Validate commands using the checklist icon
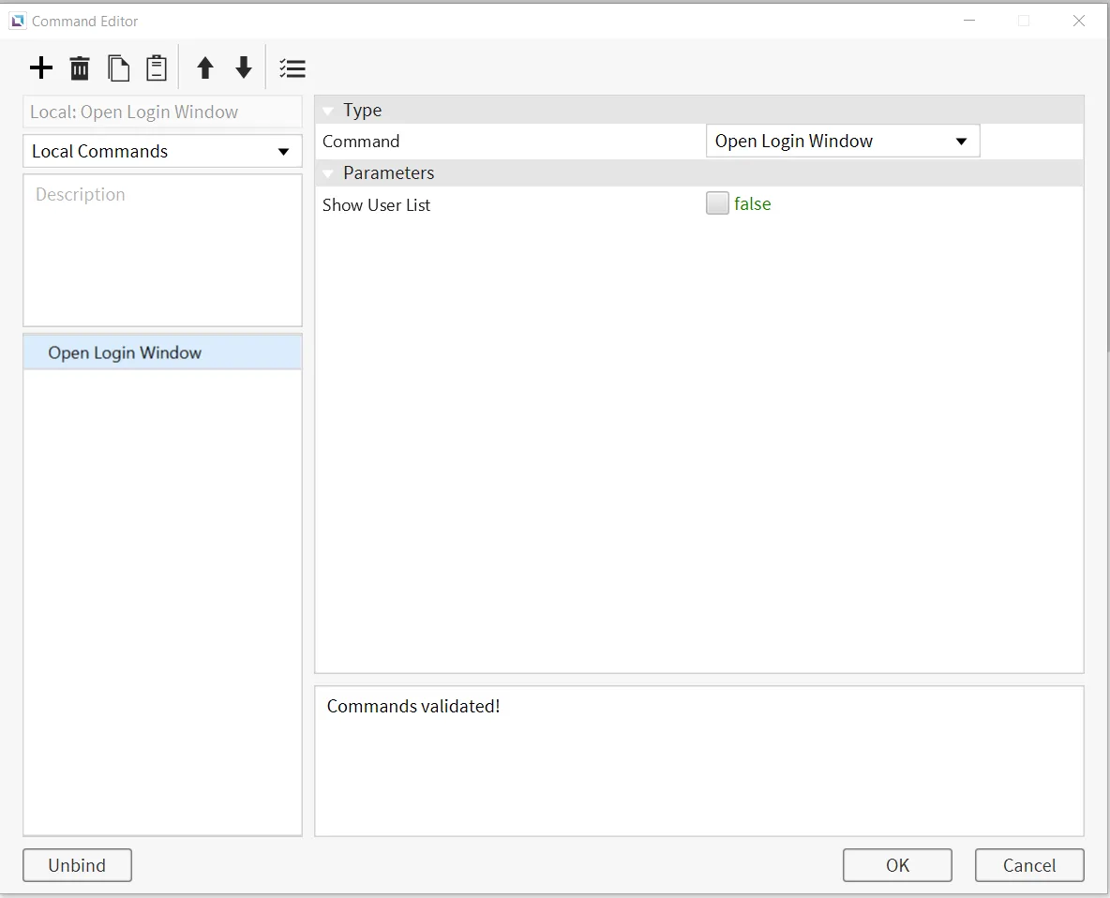Image resolution: width=1110 pixels, height=898 pixels. 292,68
